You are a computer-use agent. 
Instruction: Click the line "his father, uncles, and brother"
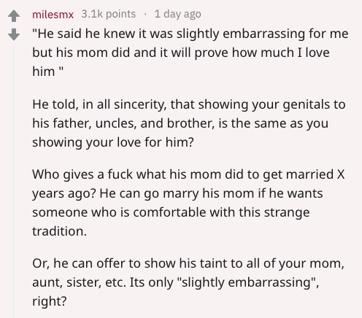pos(180,123)
